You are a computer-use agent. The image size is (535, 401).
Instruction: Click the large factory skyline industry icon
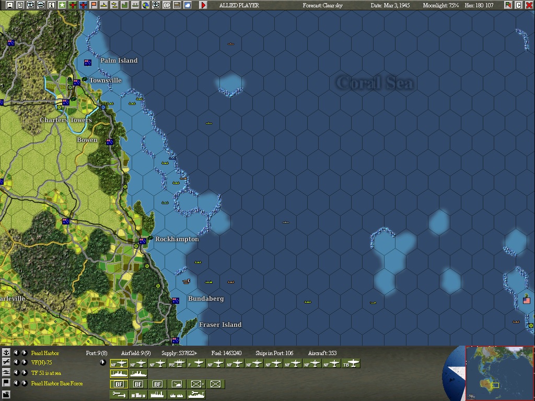click(158, 395)
